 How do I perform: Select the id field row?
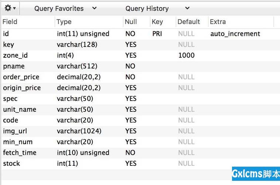(141, 34)
